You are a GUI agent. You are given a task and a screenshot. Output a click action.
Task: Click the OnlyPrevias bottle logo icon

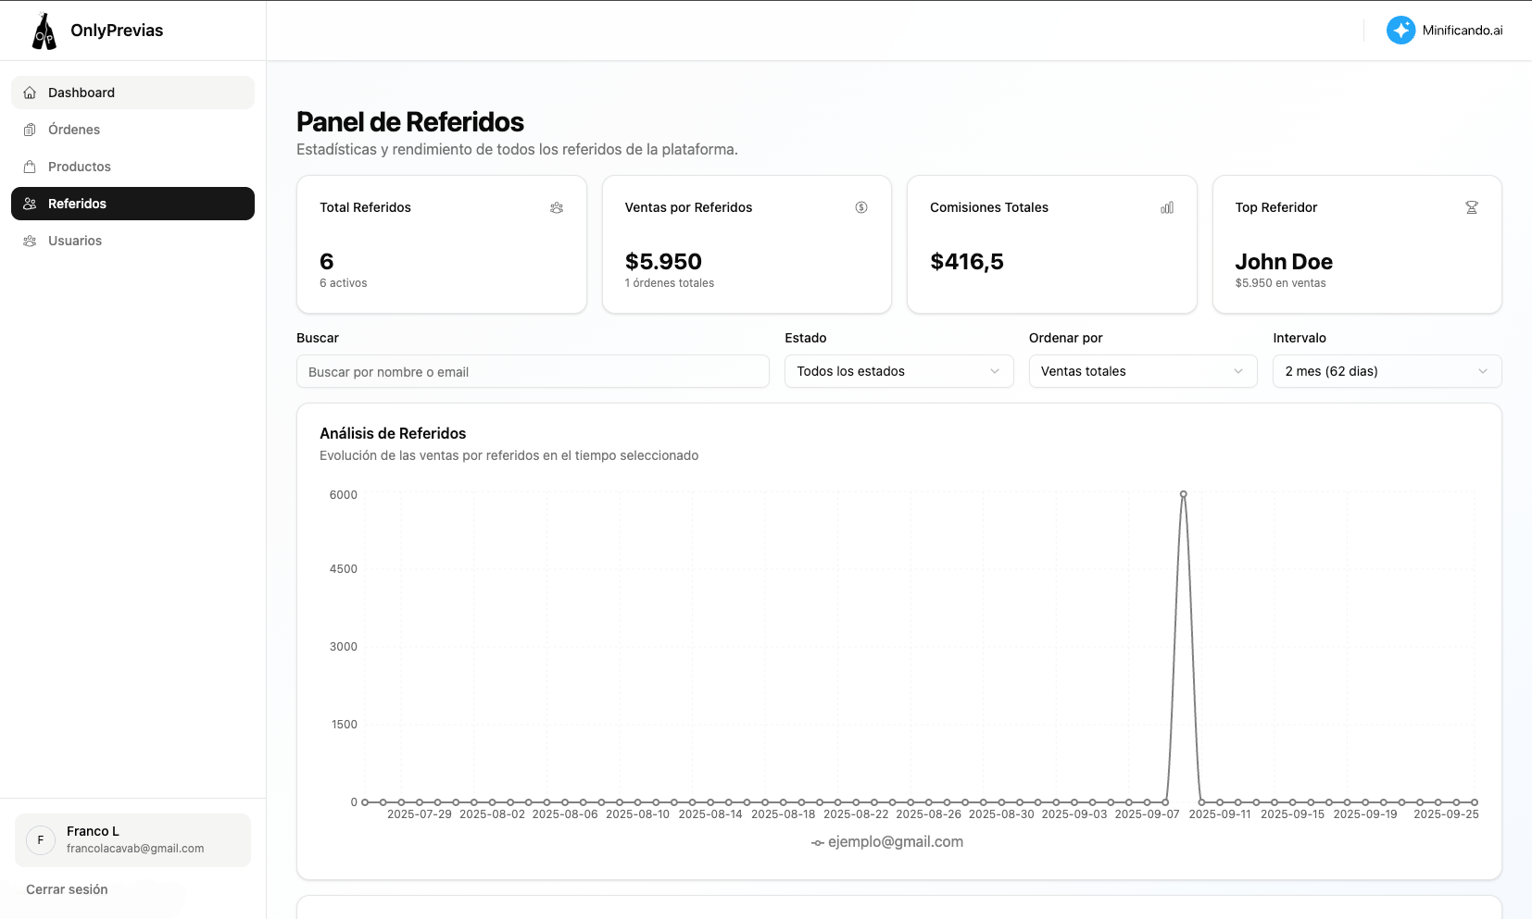pos(44,31)
